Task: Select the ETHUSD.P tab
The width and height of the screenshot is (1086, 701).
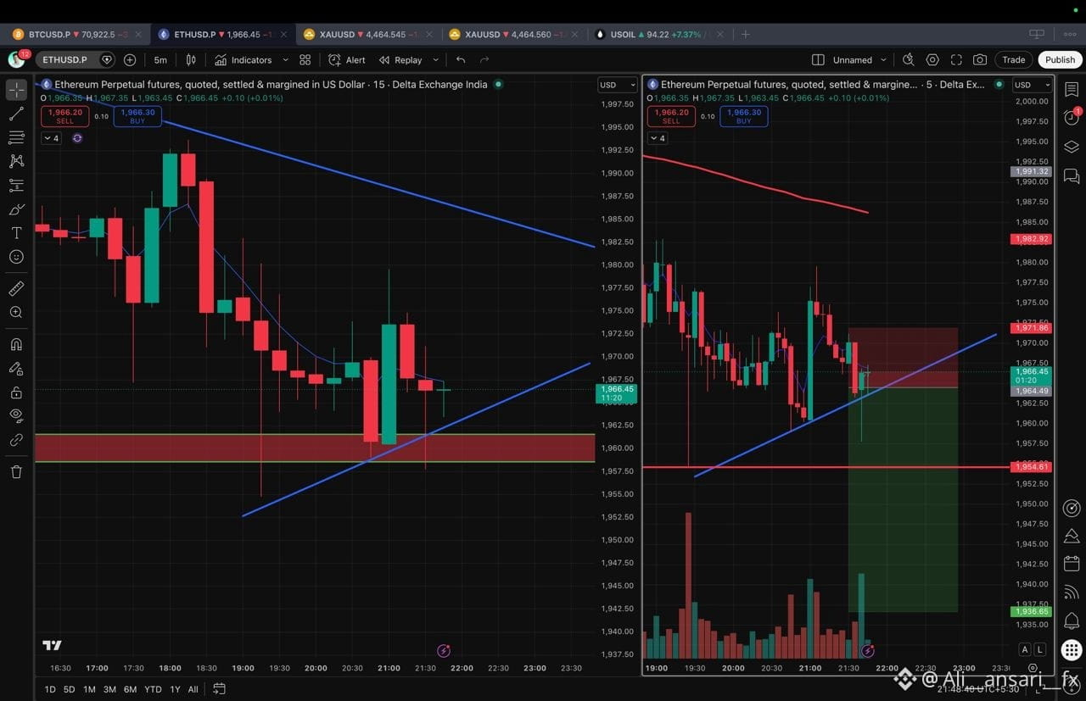Action: (x=224, y=35)
